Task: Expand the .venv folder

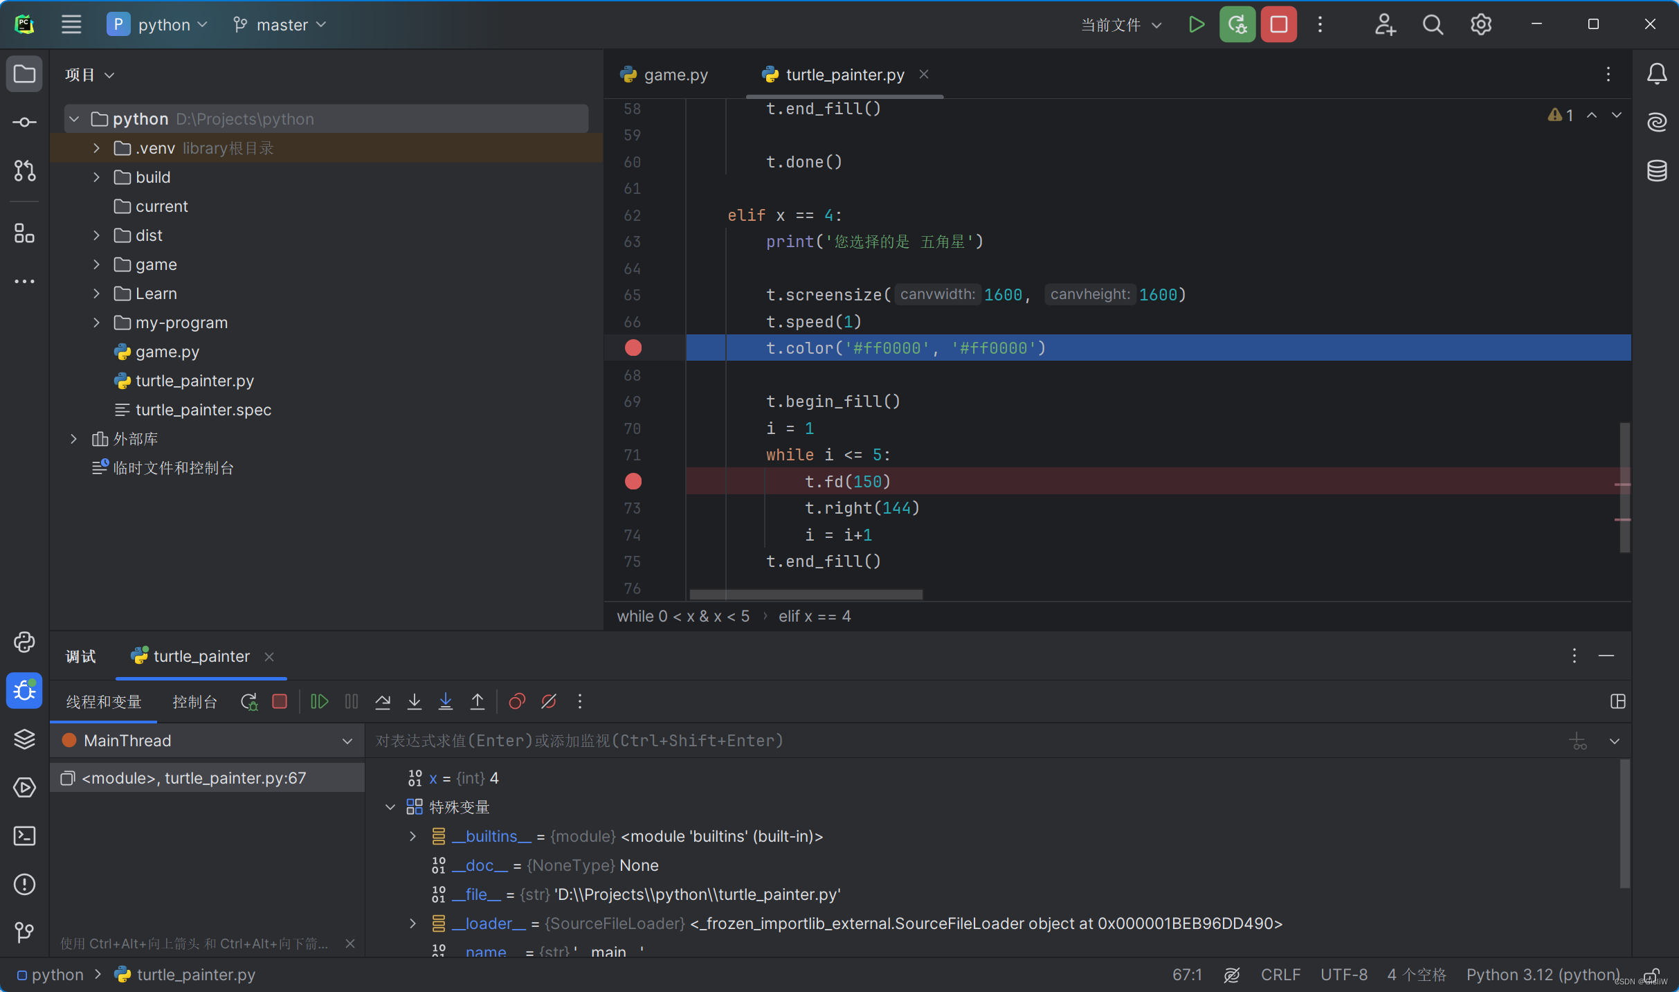Action: [96, 148]
